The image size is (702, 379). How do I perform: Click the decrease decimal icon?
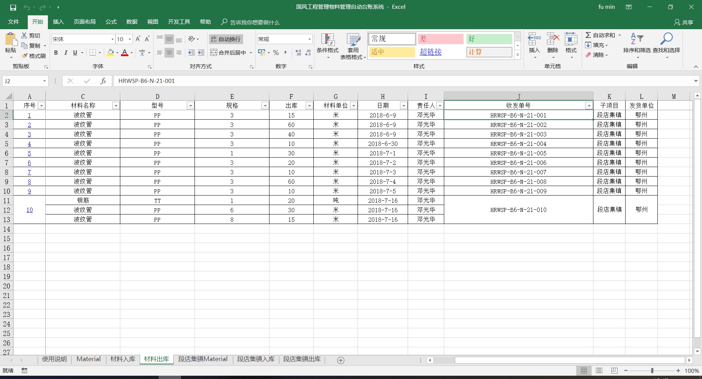click(308, 53)
